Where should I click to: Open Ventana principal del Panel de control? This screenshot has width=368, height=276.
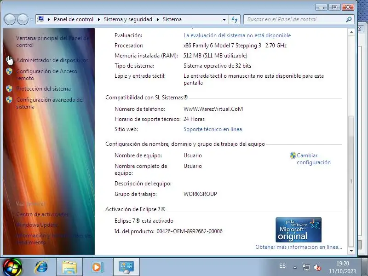[x=52, y=41]
